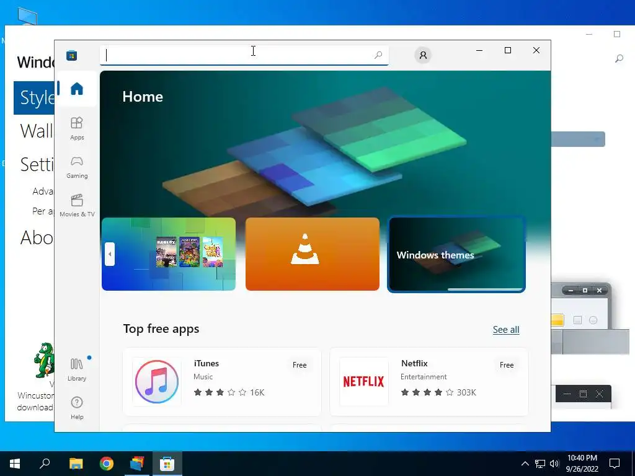Click the Entertainment category under Netflix
The width and height of the screenshot is (635, 476).
tap(424, 376)
